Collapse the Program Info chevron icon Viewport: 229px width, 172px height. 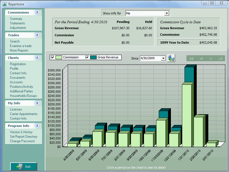coord(37,126)
